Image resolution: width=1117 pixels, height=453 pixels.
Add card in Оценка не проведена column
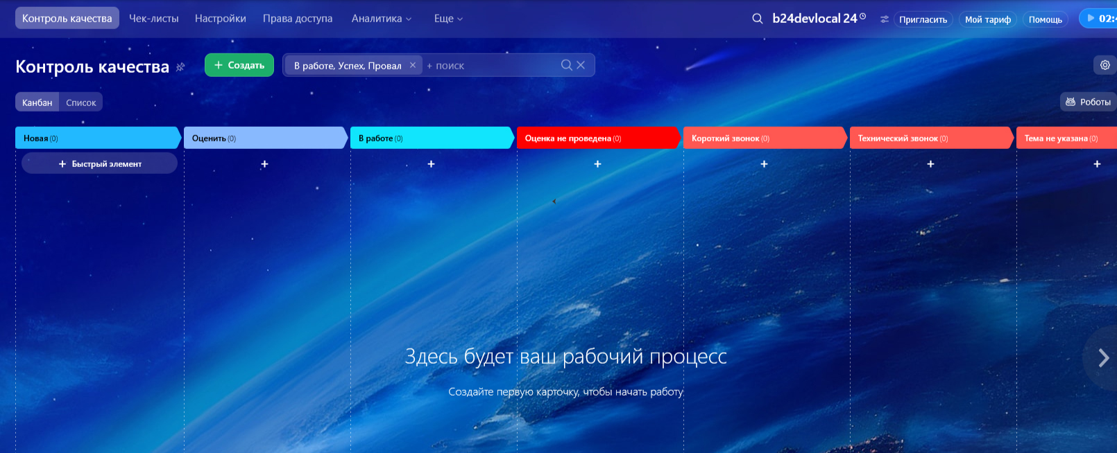point(597,164)
